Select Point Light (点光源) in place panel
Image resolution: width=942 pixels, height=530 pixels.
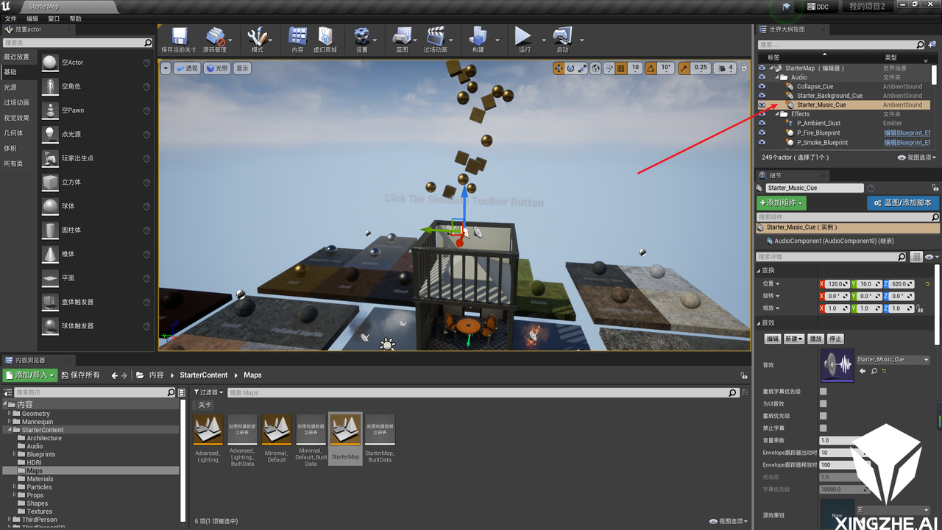coord(97,134)
